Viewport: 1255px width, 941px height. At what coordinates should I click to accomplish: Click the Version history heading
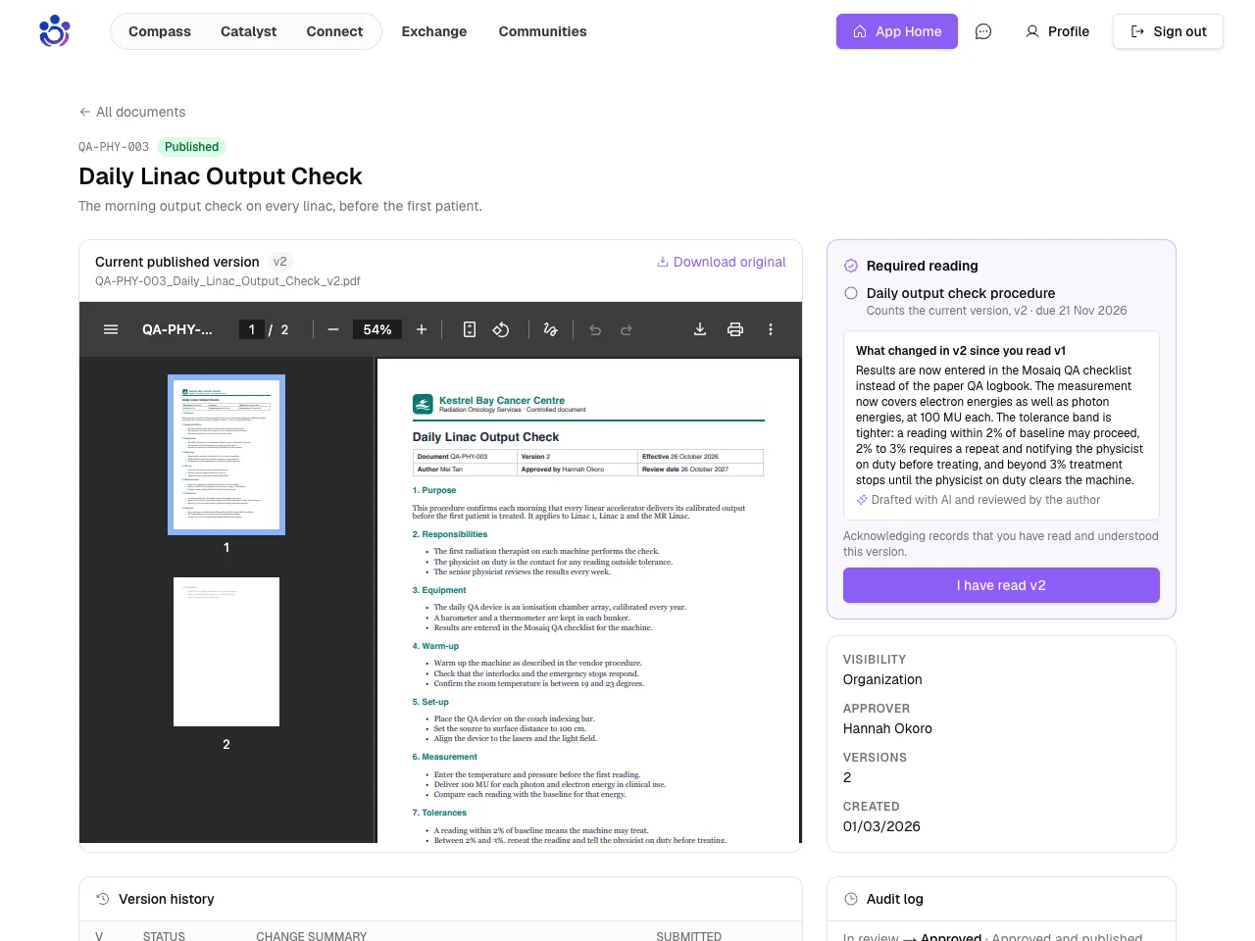(x=167, y=899)
